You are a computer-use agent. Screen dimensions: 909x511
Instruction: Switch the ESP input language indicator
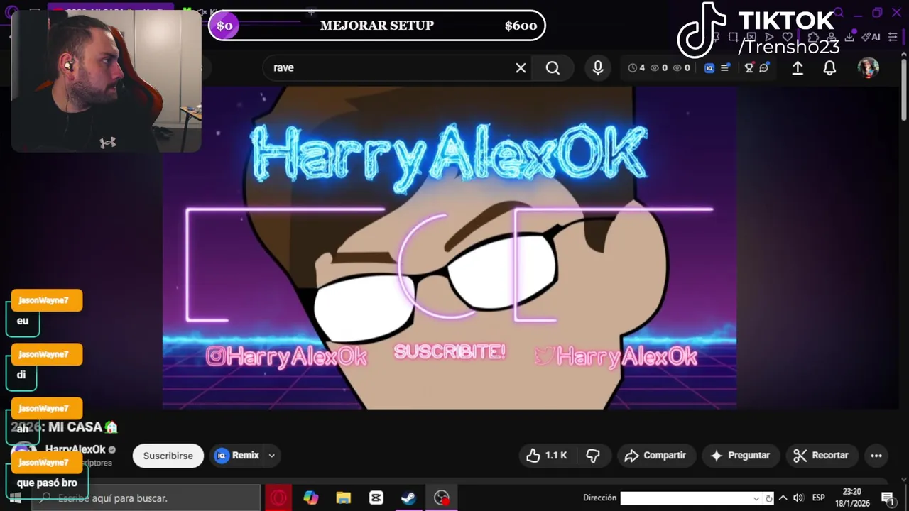point(818,498)
